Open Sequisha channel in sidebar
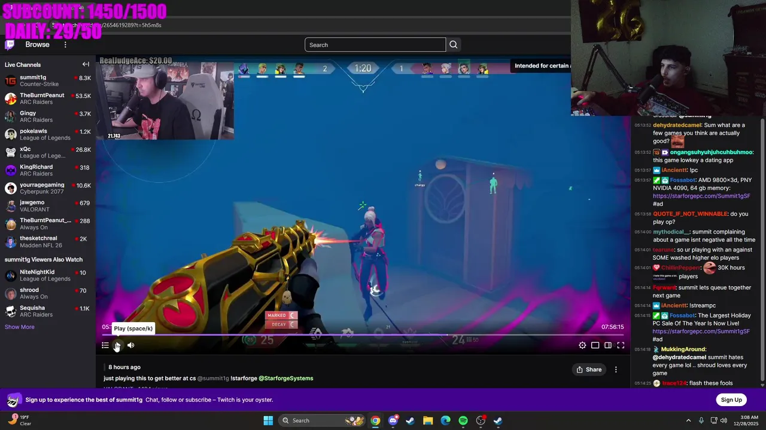 click(48, 311)
